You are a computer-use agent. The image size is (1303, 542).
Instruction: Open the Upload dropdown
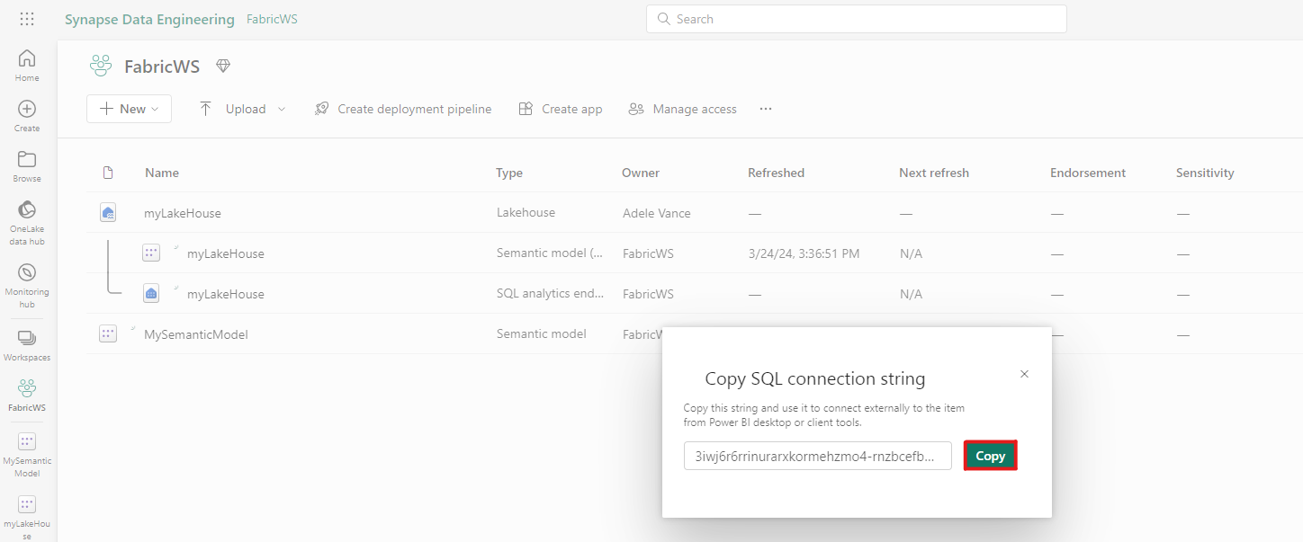[x=240, y=108]
